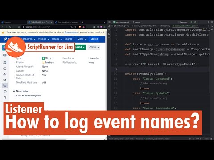Click the Brave shield icon in the address bar
The image size is (214, 160).
(x=80, y=27)
